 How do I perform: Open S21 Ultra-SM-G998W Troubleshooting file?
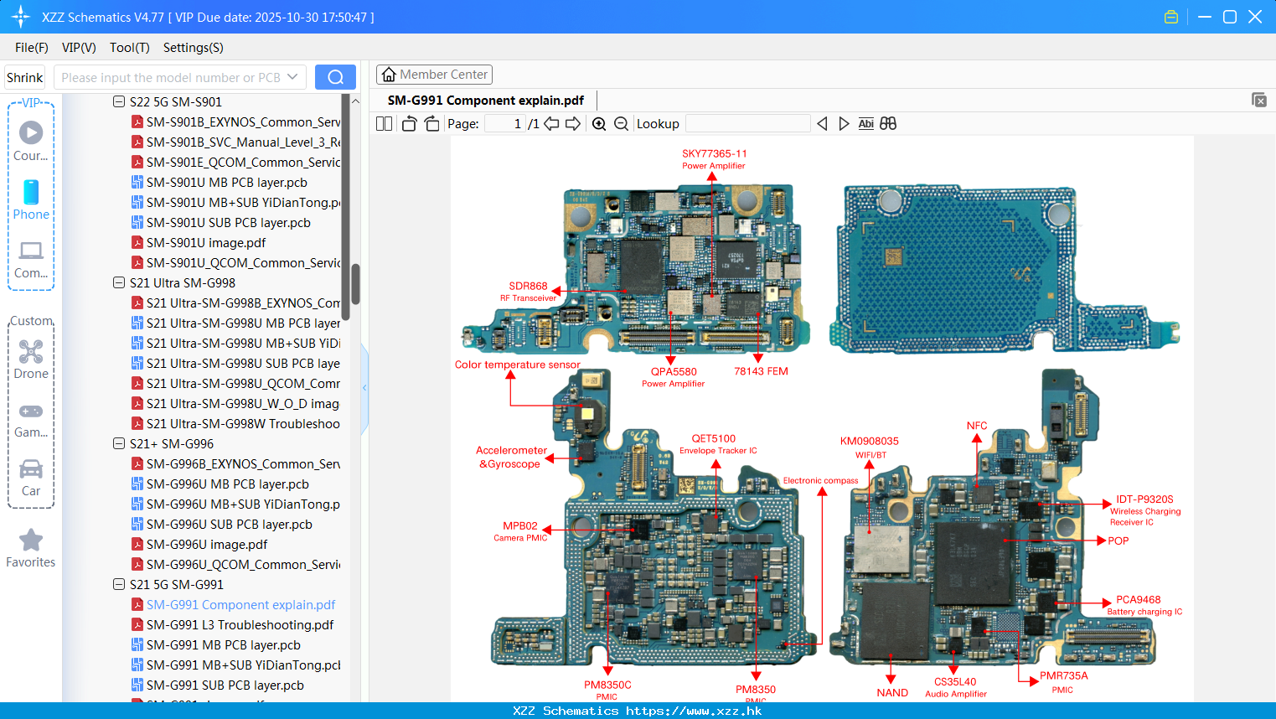click(x=243, y=423)
